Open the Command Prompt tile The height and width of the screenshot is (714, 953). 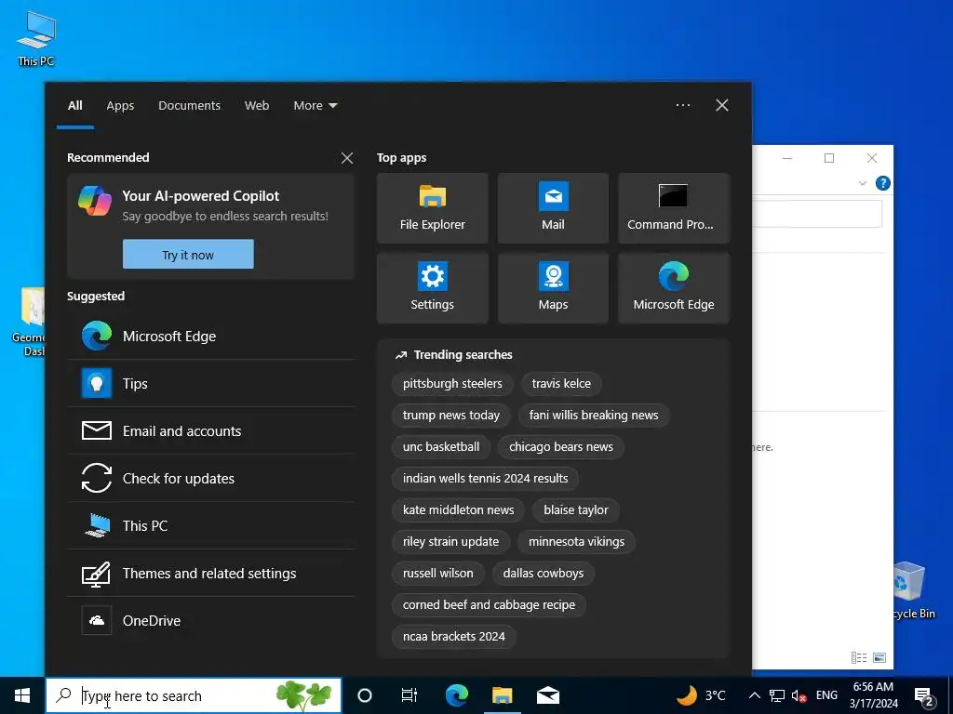point(674,208)
